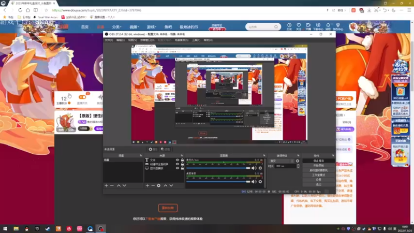Adjust desktop audio volume slider
This screenshot has height=233, width=414.
[218, 182]
